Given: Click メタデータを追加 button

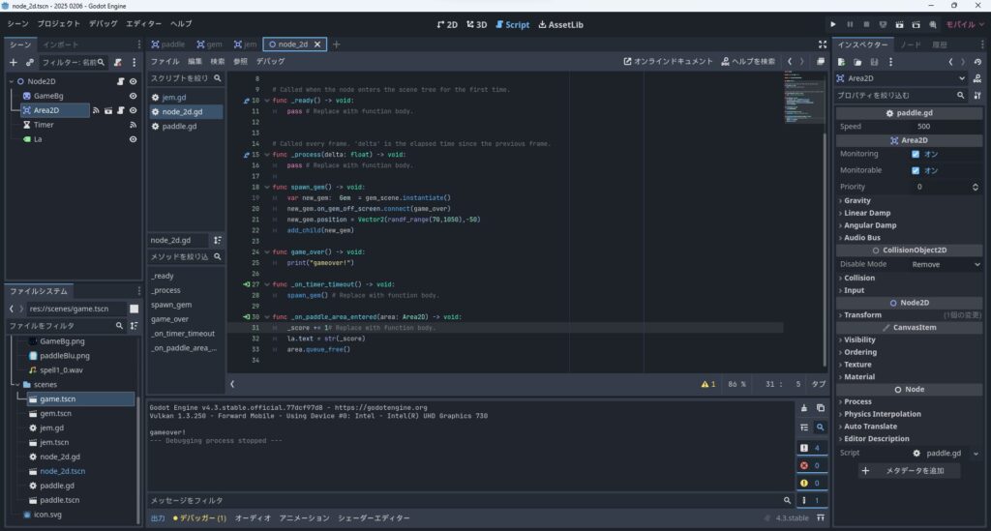Looking at the screenshot, I should [910, 471].
